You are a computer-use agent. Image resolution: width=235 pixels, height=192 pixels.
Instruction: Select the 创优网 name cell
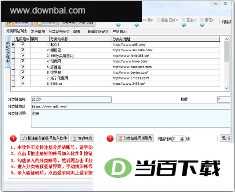pyautogui.click(x=81, y=61)
